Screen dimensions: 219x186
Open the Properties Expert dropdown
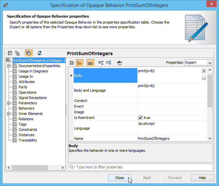point(198,62)
